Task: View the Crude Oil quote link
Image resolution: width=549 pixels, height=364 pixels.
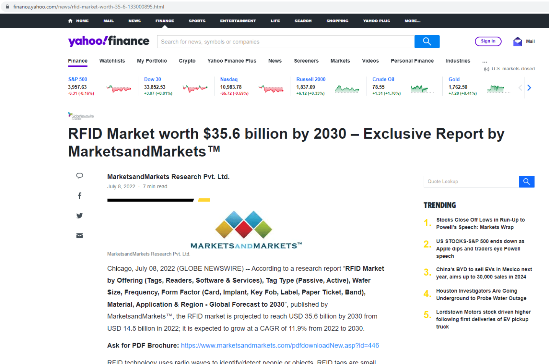Action: (383, 79)
